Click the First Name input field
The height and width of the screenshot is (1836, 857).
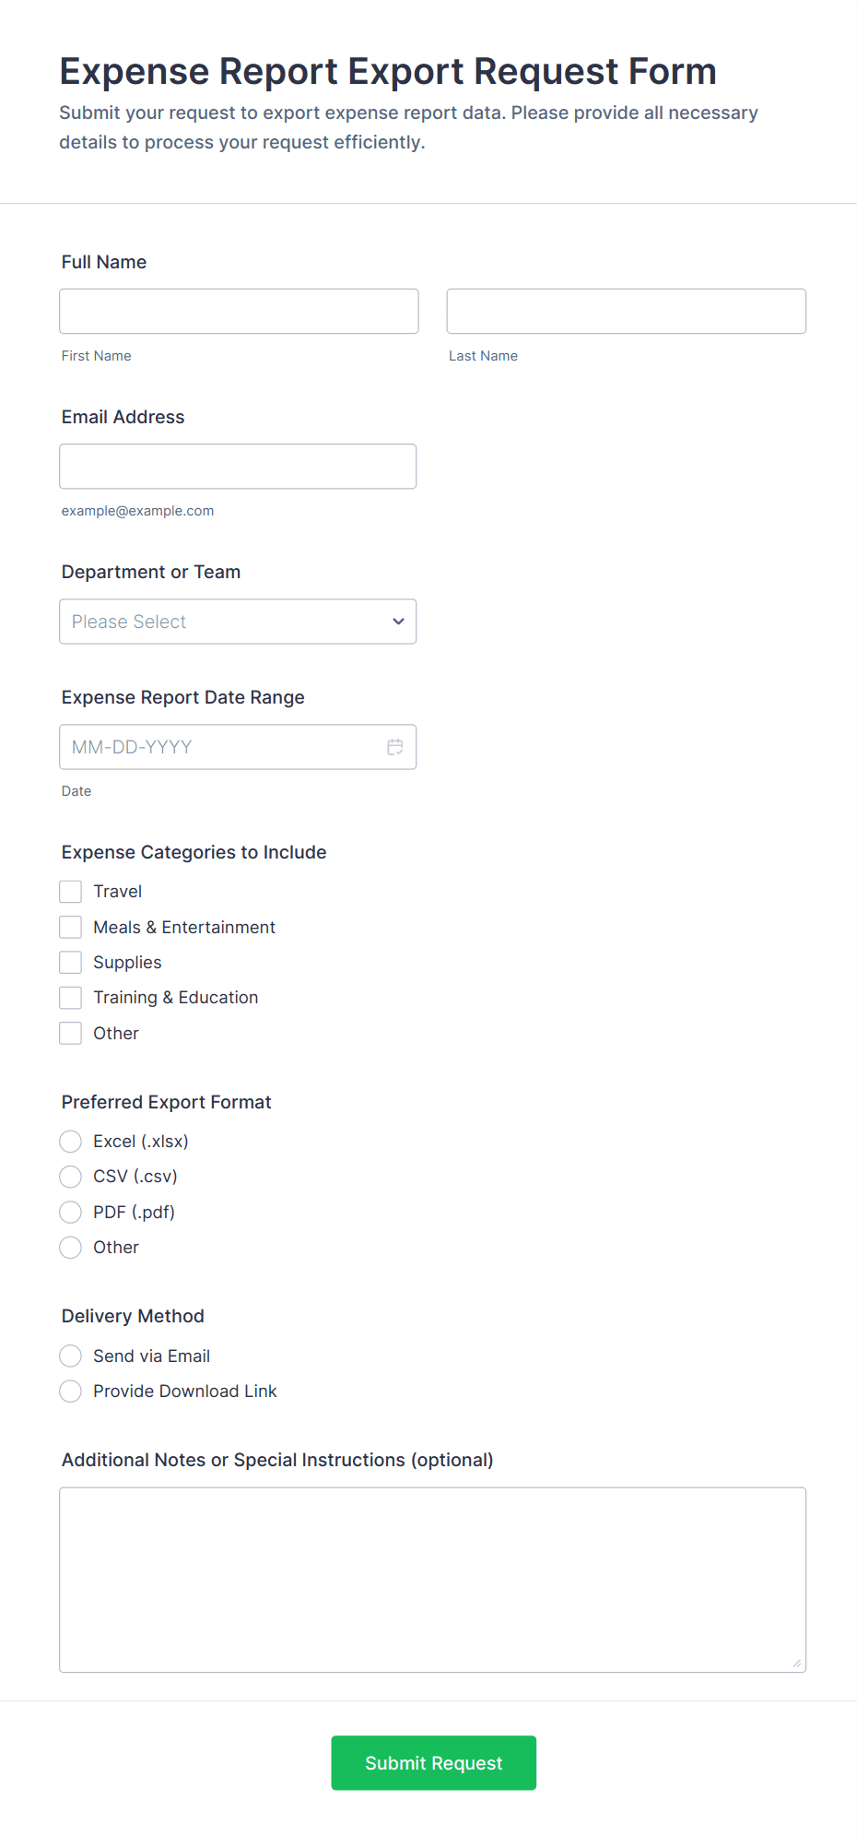click(239, 312)
